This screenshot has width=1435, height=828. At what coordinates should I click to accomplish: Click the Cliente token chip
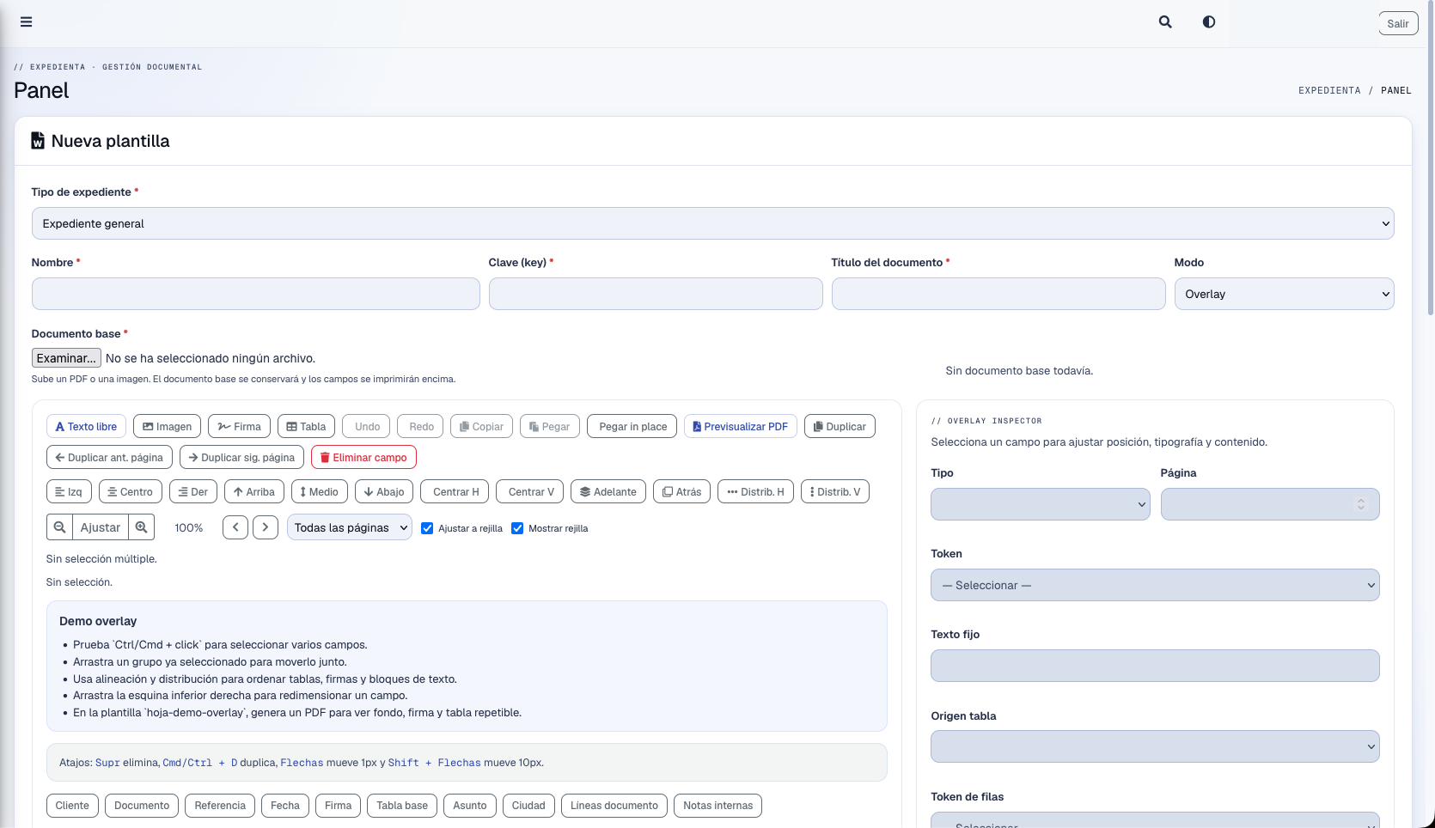pos(72,806)
